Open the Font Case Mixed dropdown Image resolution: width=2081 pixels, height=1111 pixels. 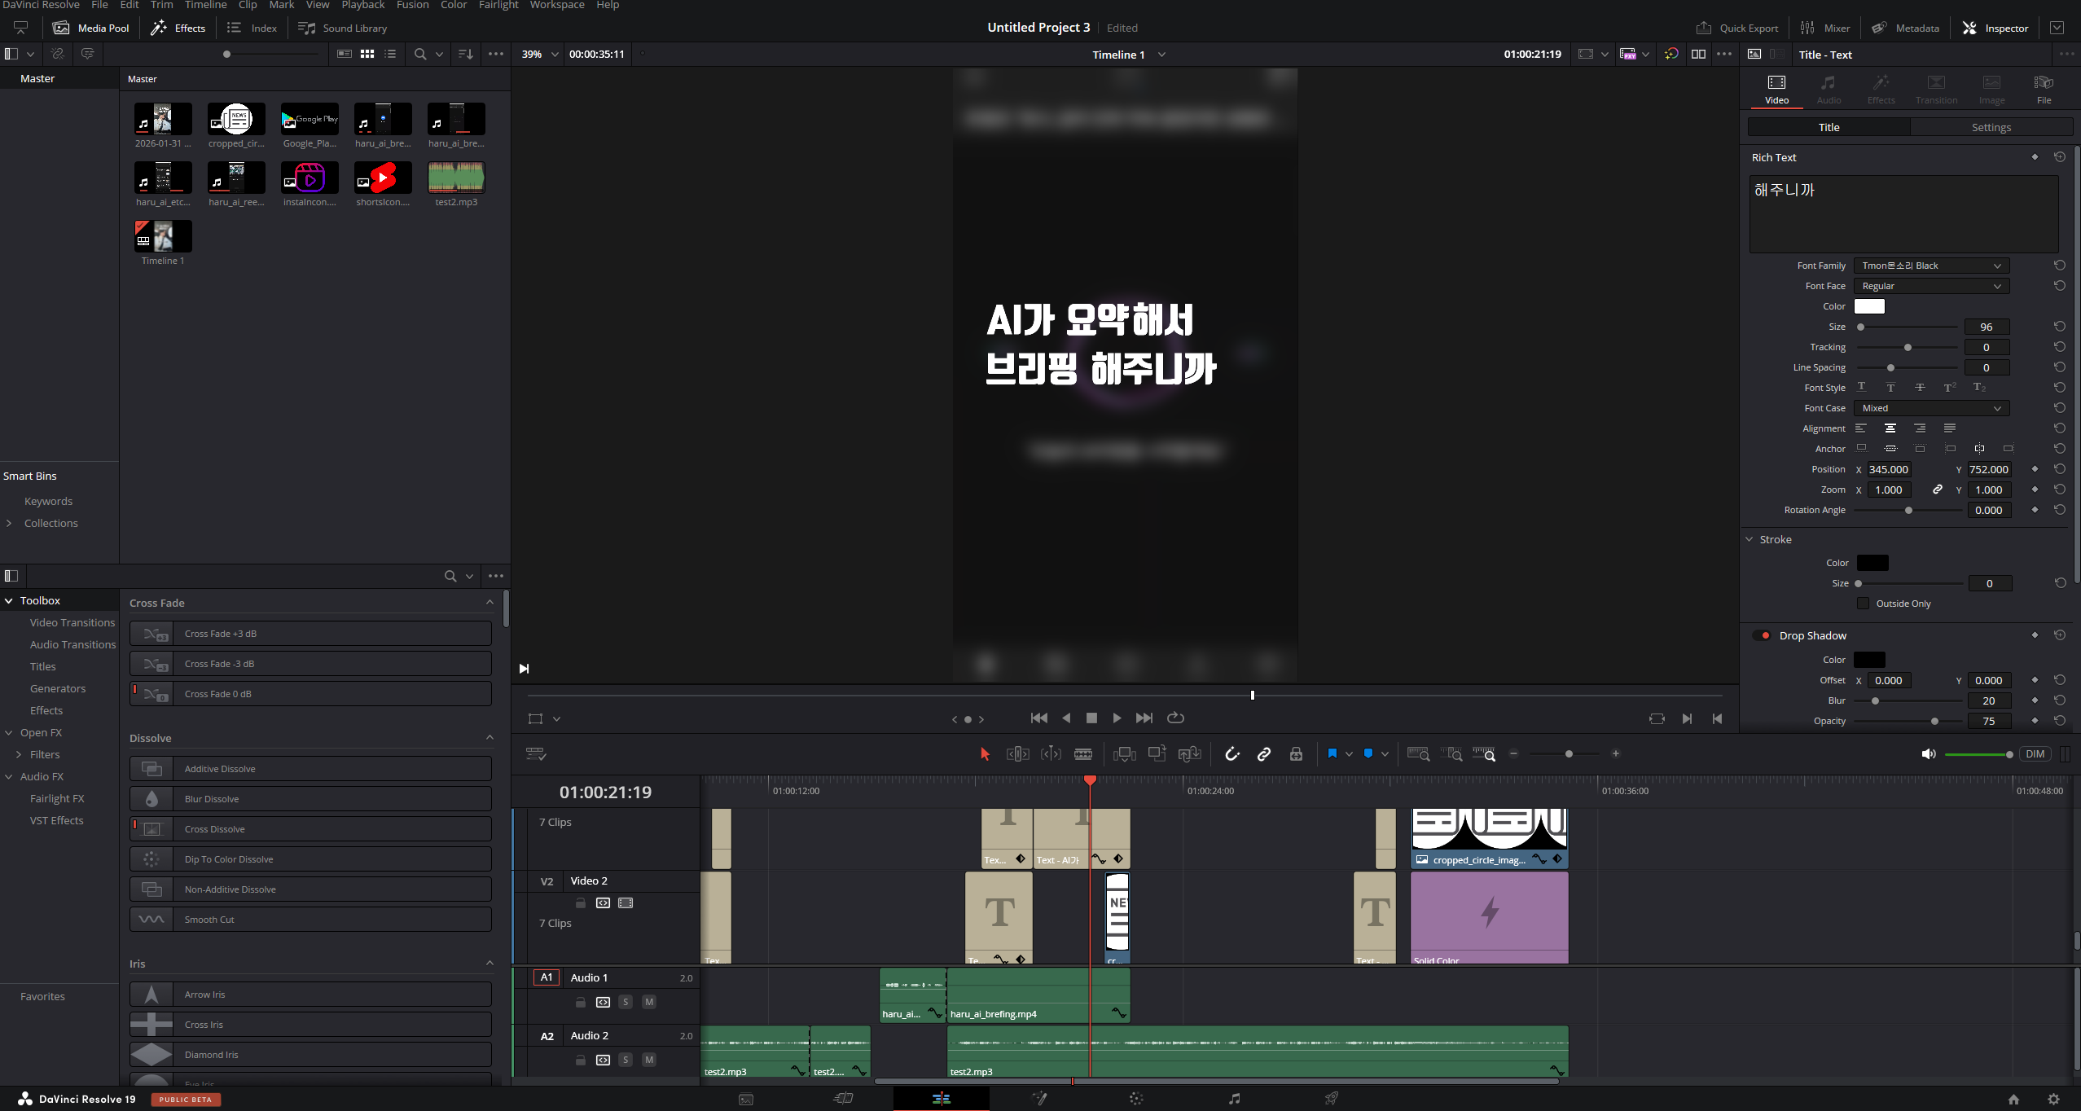tap(1931, 408)
